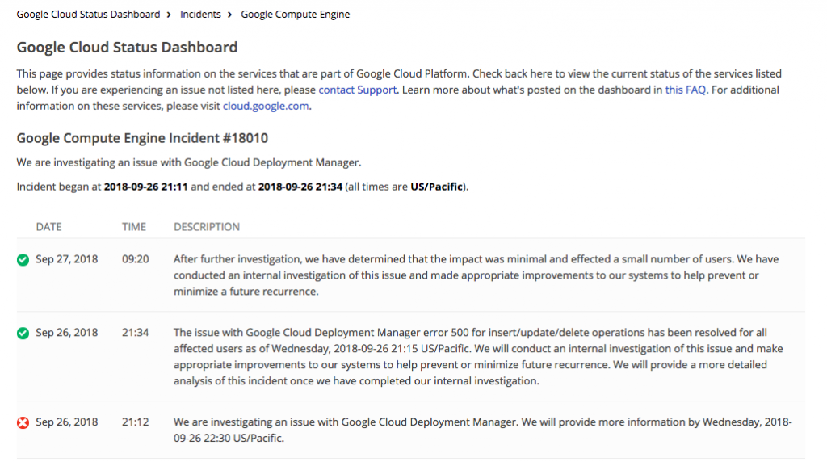Click the Google Compute Engine breadcrumb
The height and width of the screenshot is (462, 827).
pos(295,15)
